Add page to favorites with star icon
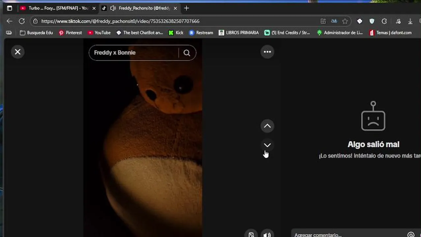This screenshot has height=237, width=421. [x=345, y=21]
